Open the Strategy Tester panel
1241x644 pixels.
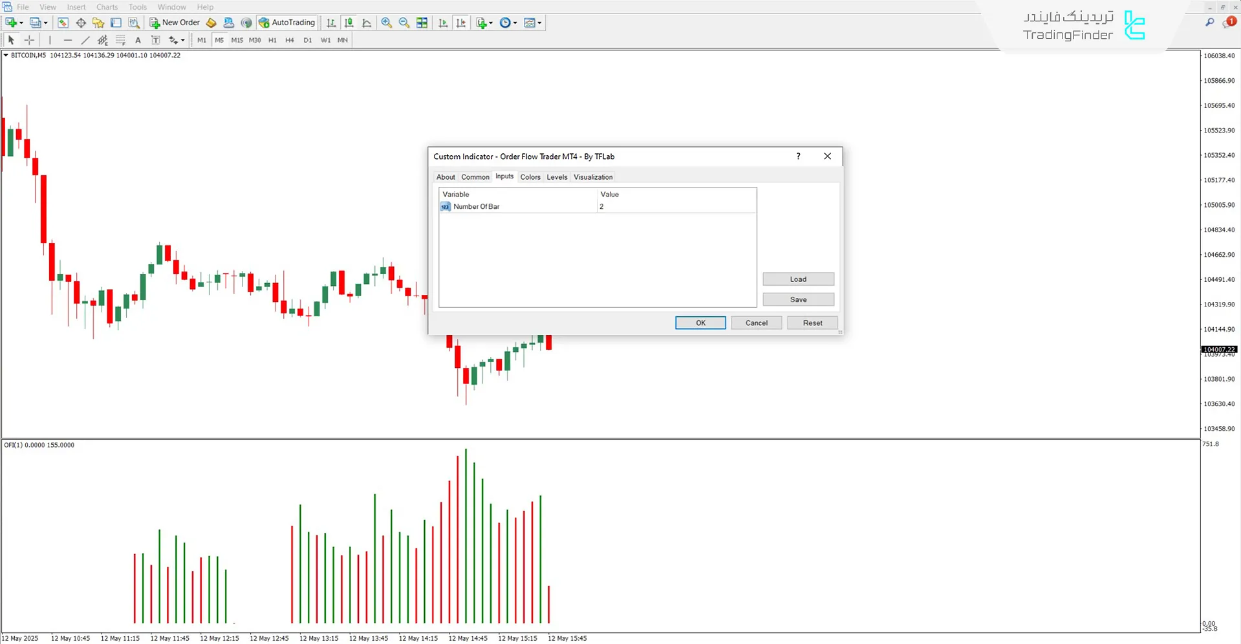tap(134, 23)
